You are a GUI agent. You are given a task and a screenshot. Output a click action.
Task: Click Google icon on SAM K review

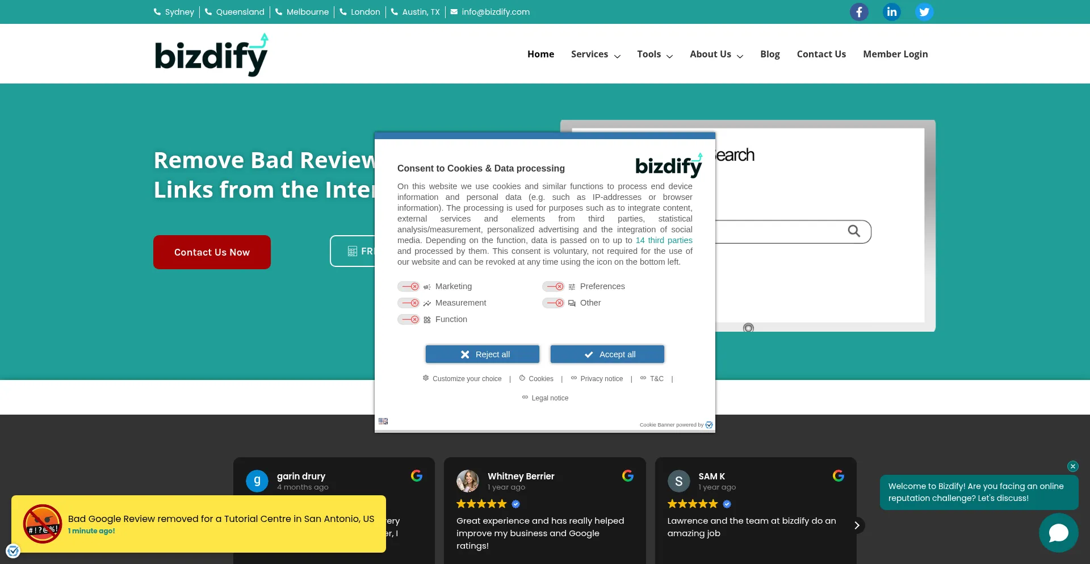point(839,476)
